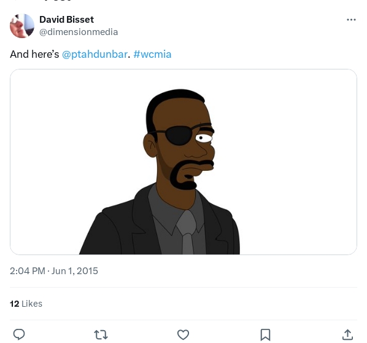
Task: Follow the #wcmia hashtag link
Action: (152, 54)
